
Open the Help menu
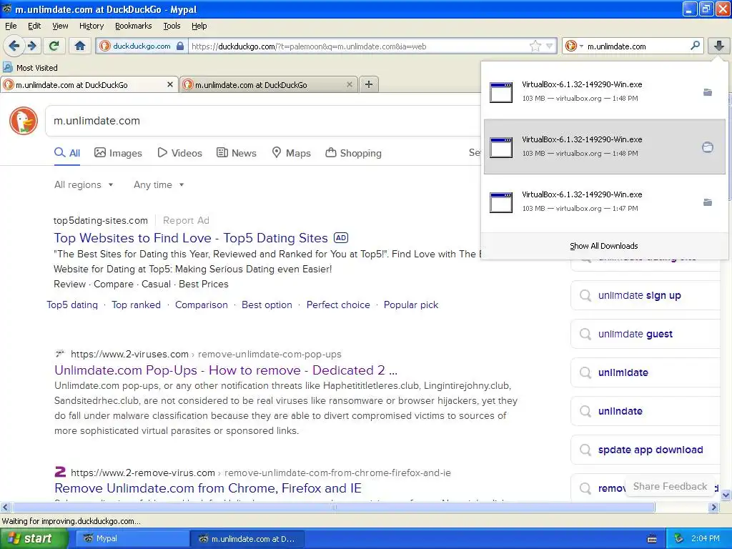199,26
